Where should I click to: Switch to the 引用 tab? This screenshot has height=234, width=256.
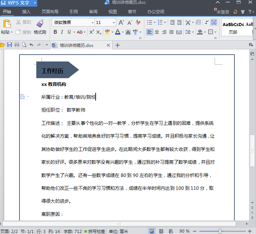(x=74, y=11)
